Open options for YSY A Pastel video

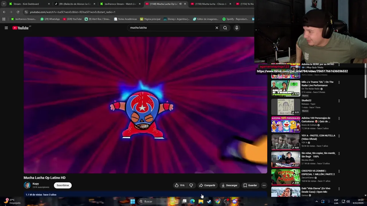pyautogui.click(x=339, y=136)
